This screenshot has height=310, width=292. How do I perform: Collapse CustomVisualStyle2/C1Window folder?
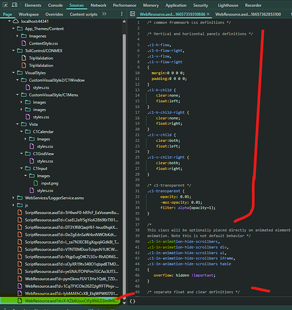click(17, 80)
